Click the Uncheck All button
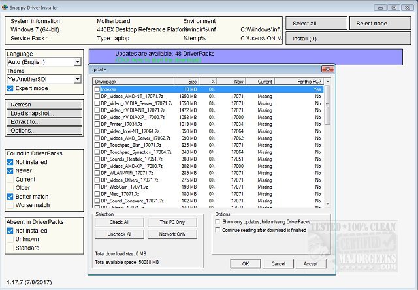Image resolution: width=418 pixels, height=290 pixels. coord(119,234)
